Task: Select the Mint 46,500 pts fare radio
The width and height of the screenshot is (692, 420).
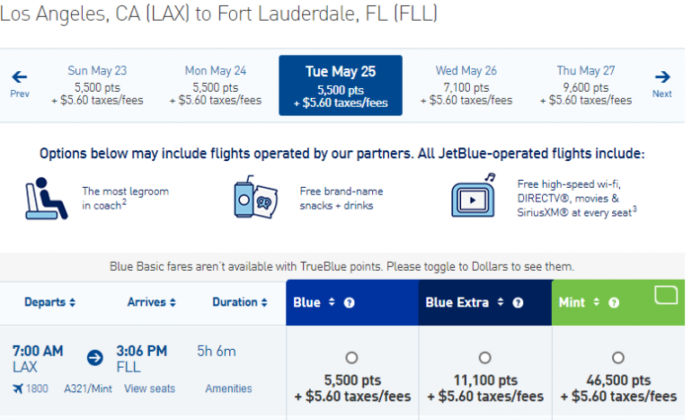Action: pos(618,358)
